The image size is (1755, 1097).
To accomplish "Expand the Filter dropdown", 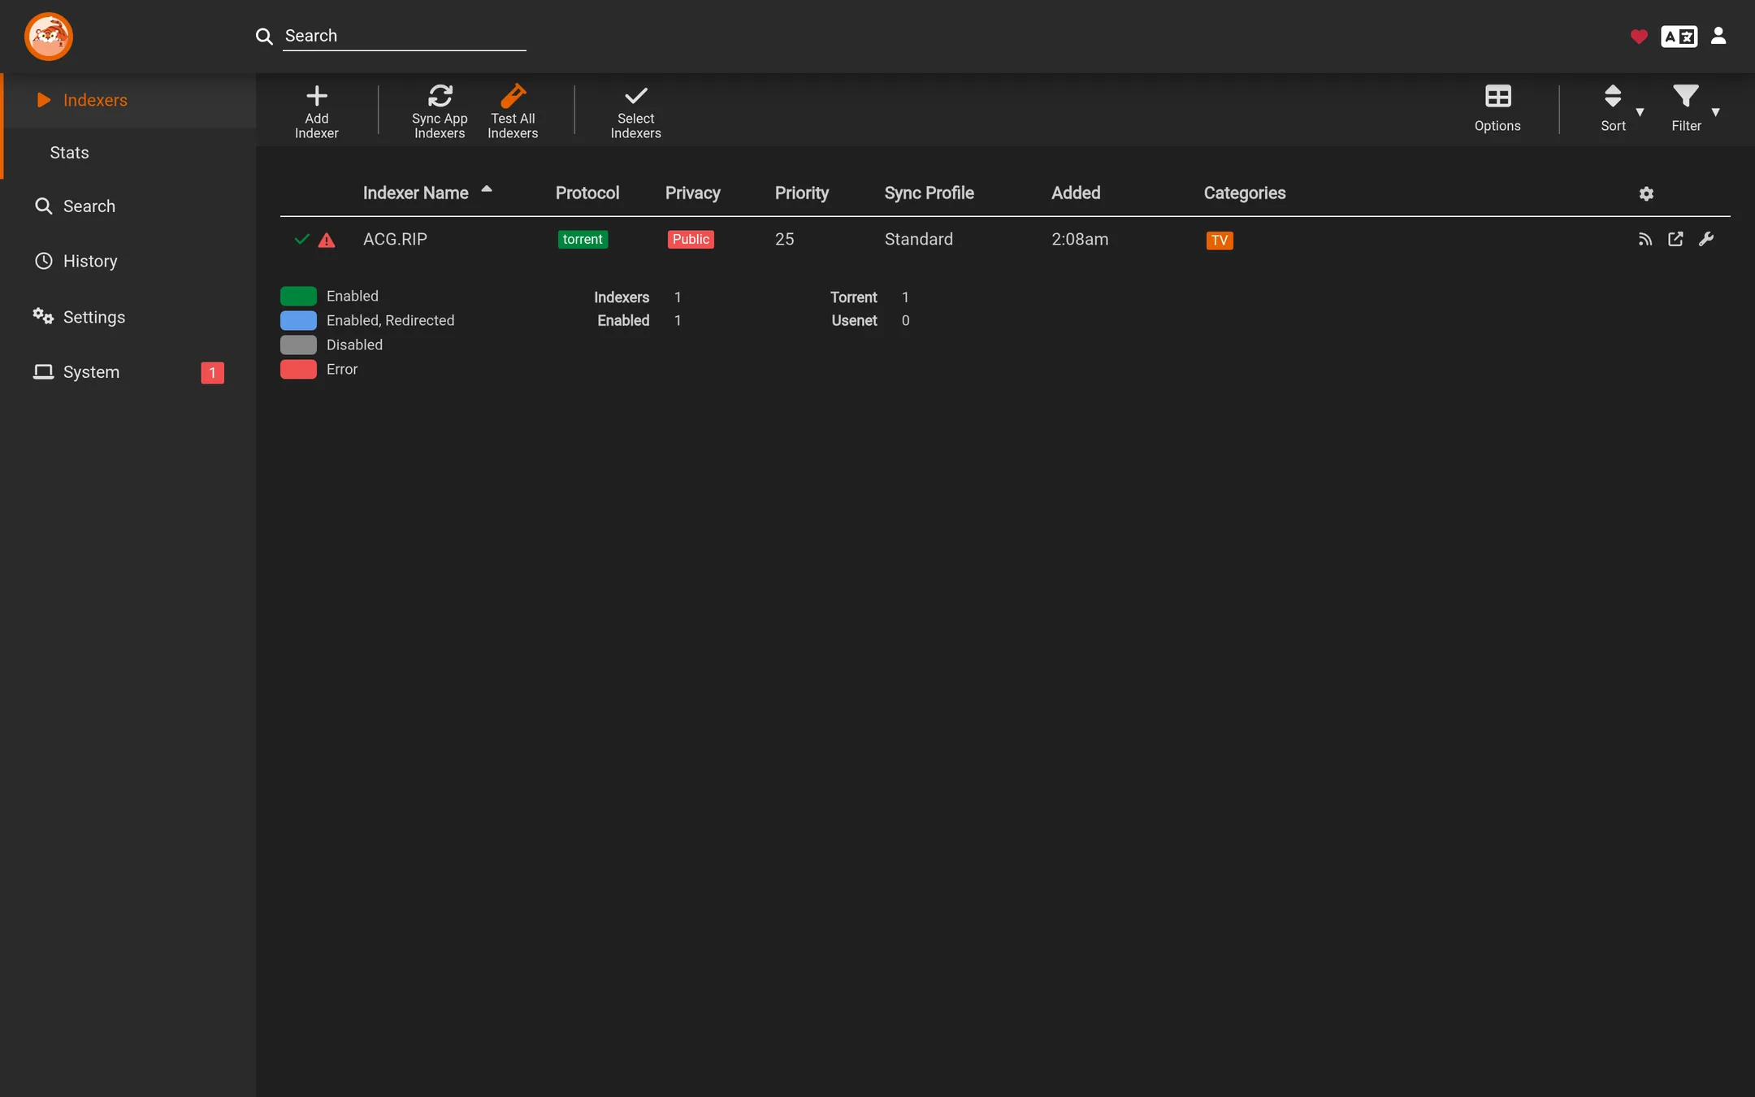I will (1696, 109).
